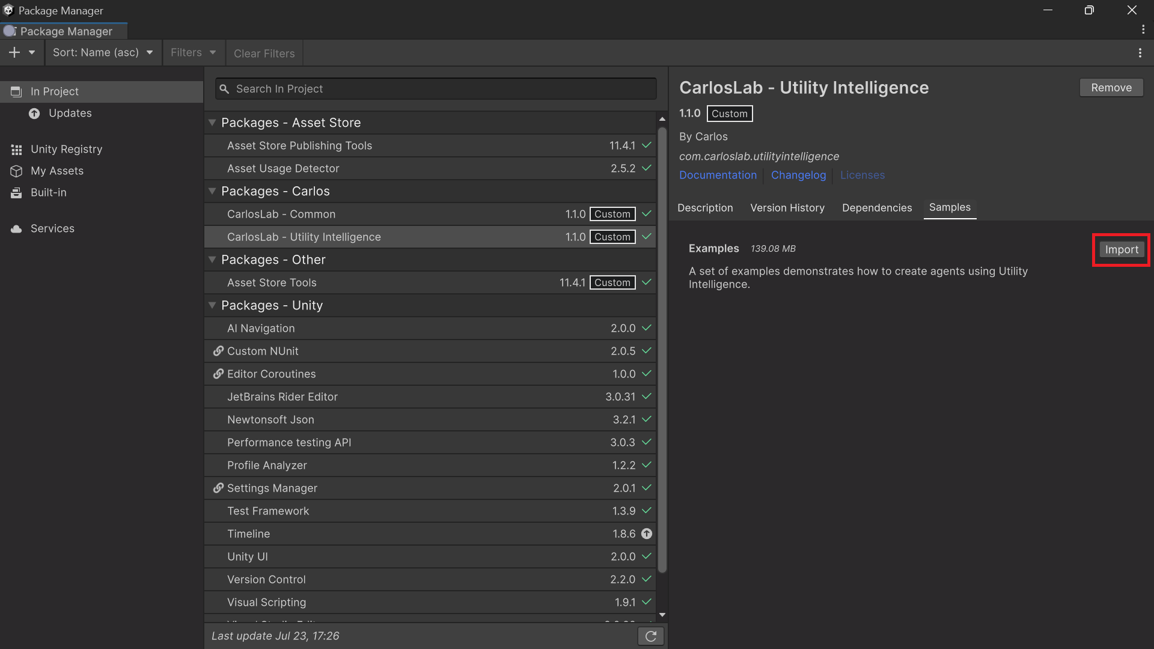Click the search magnifier icon
Image resolution: width=1154 pixels, height=649 pixels.
(x=224, y=89)
